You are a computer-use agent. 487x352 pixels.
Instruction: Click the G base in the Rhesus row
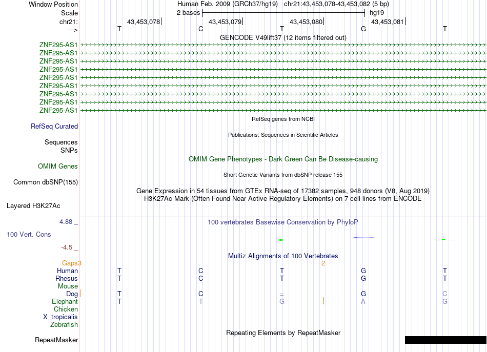363,278
